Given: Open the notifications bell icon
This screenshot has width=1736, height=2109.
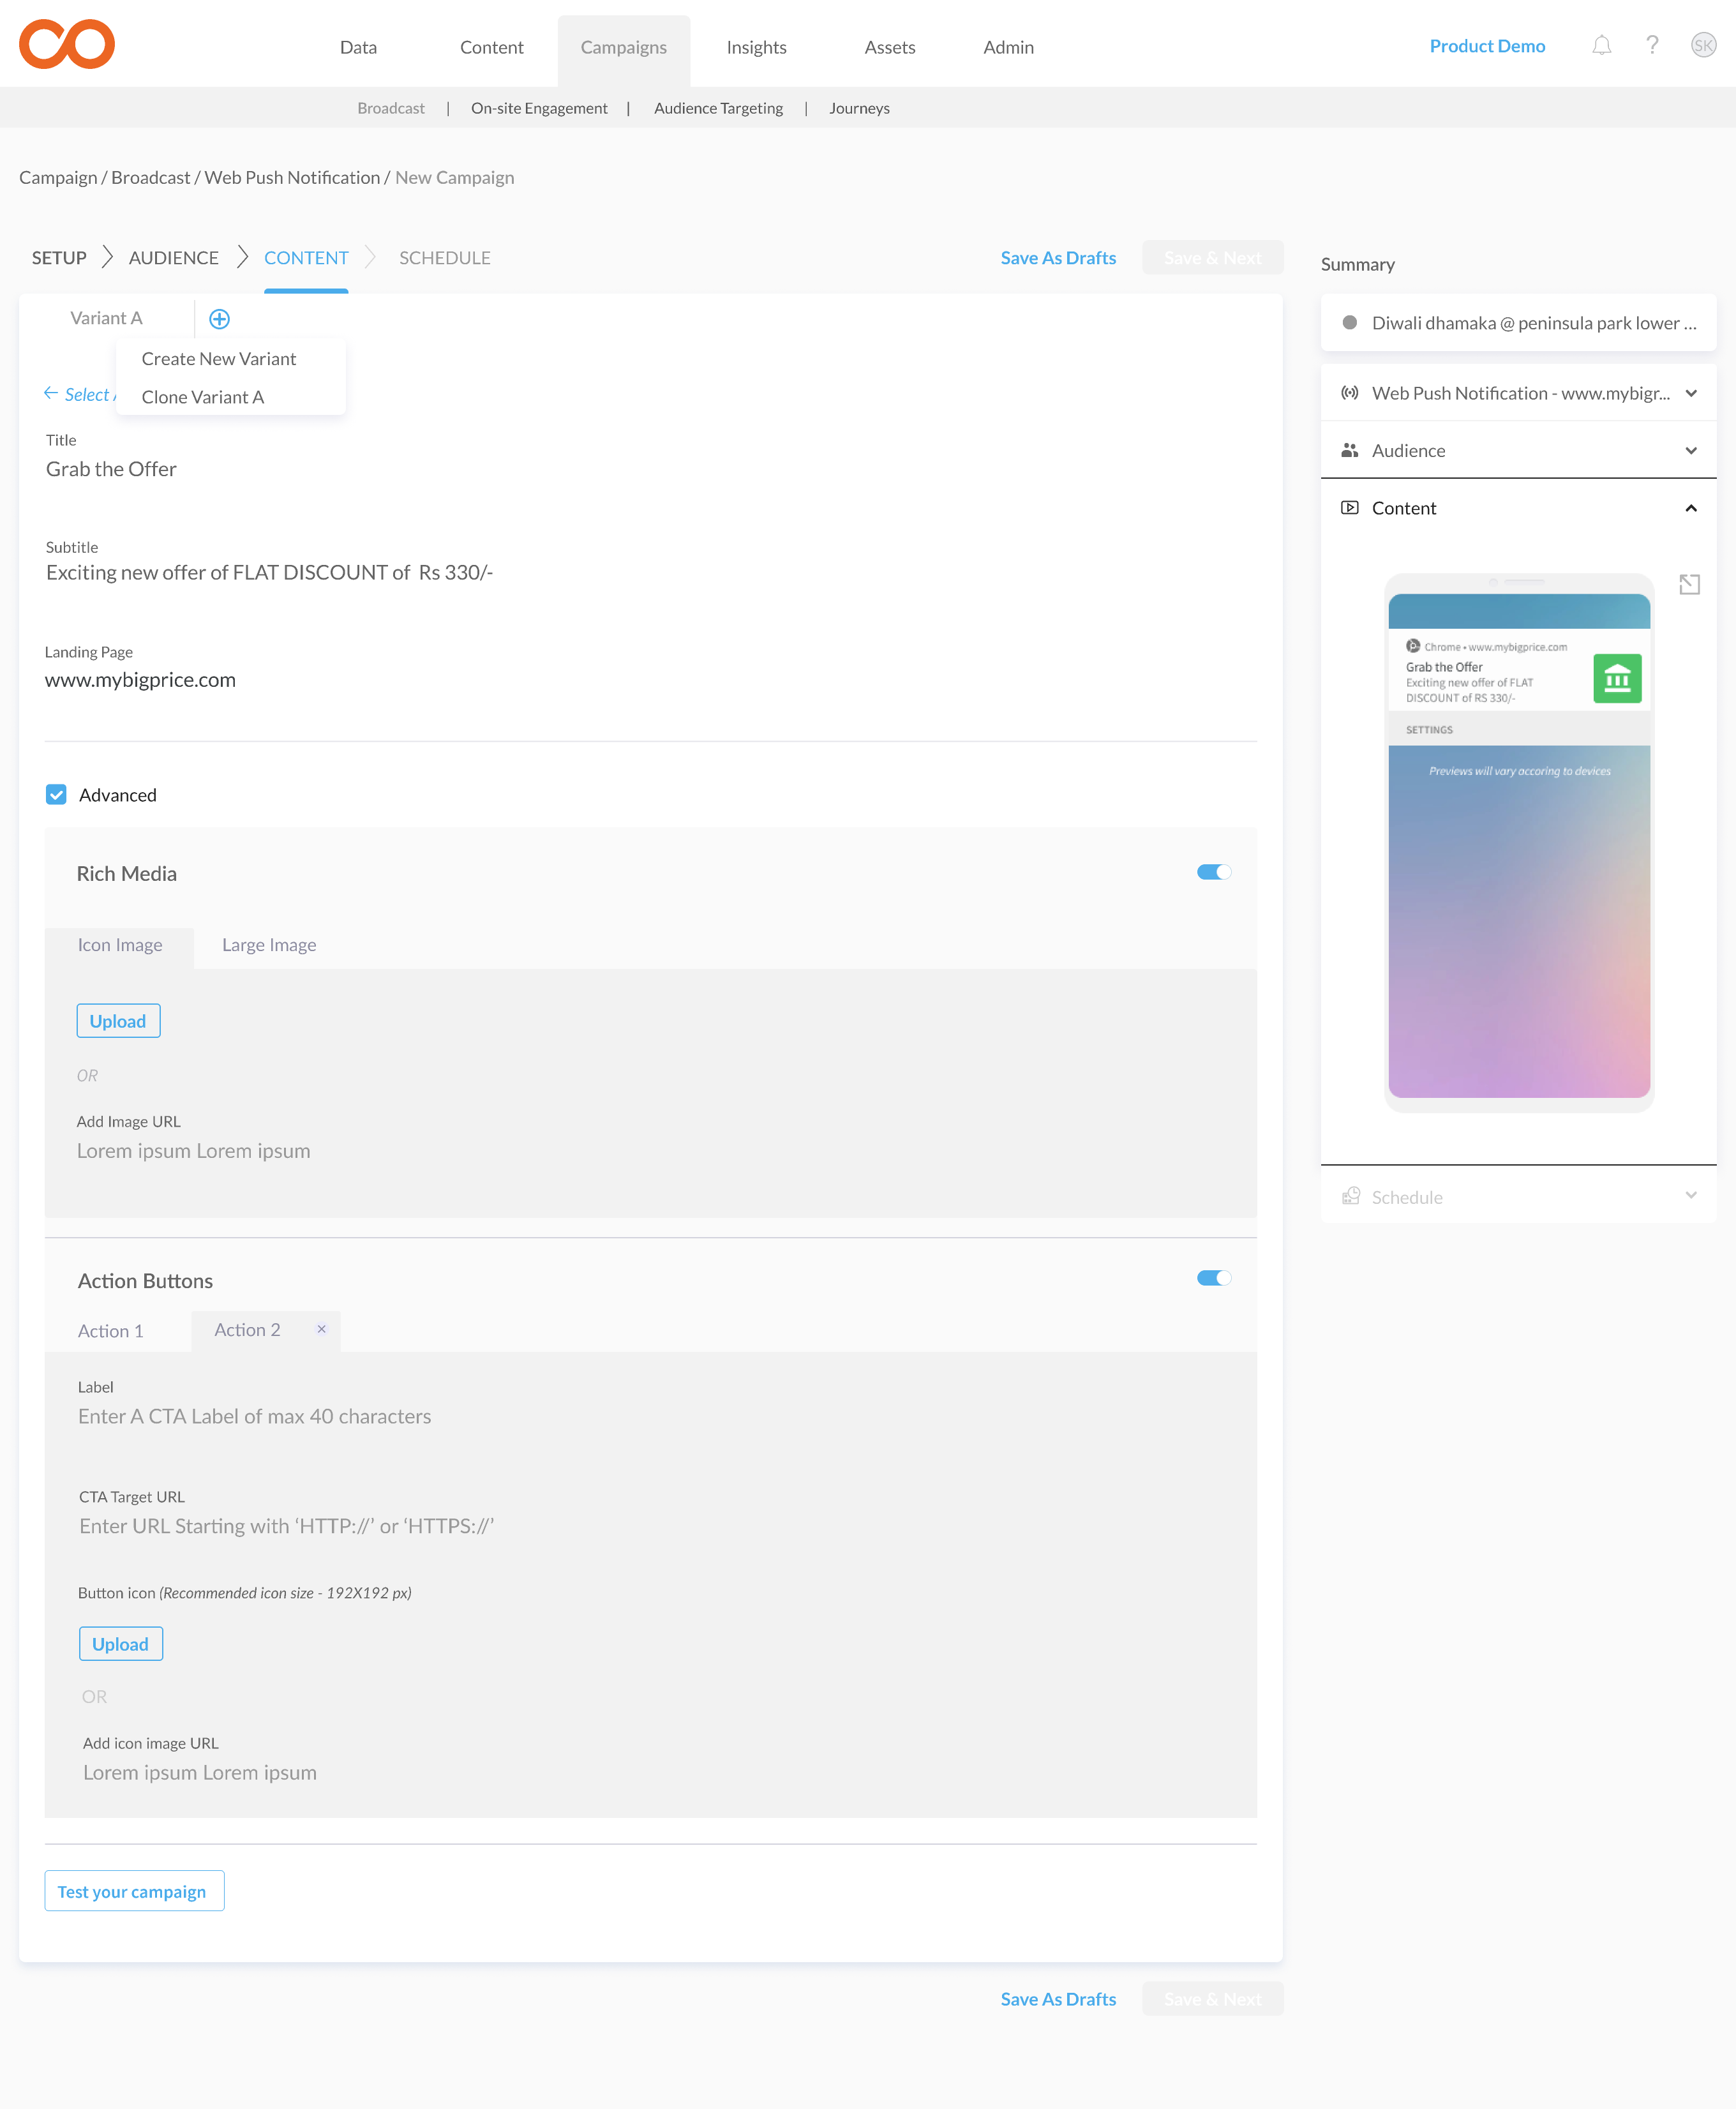Looking at the screenshot, I should 1601,46.
